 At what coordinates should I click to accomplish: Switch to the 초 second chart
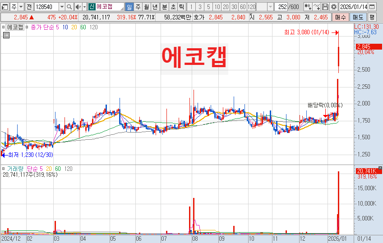[x=173, y=7]
